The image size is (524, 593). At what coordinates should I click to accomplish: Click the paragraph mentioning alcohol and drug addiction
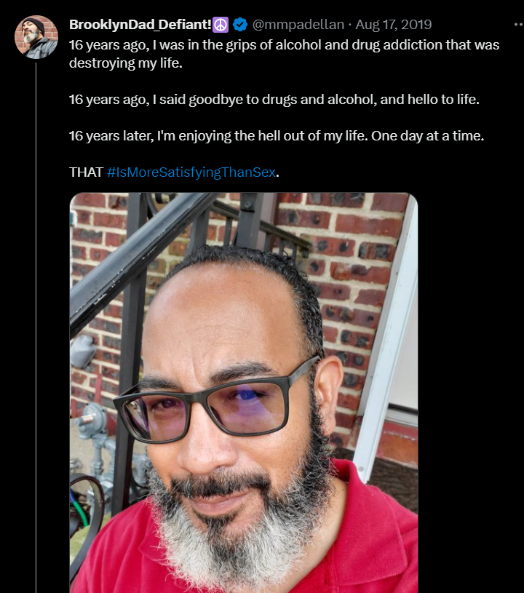click(284, 52)
